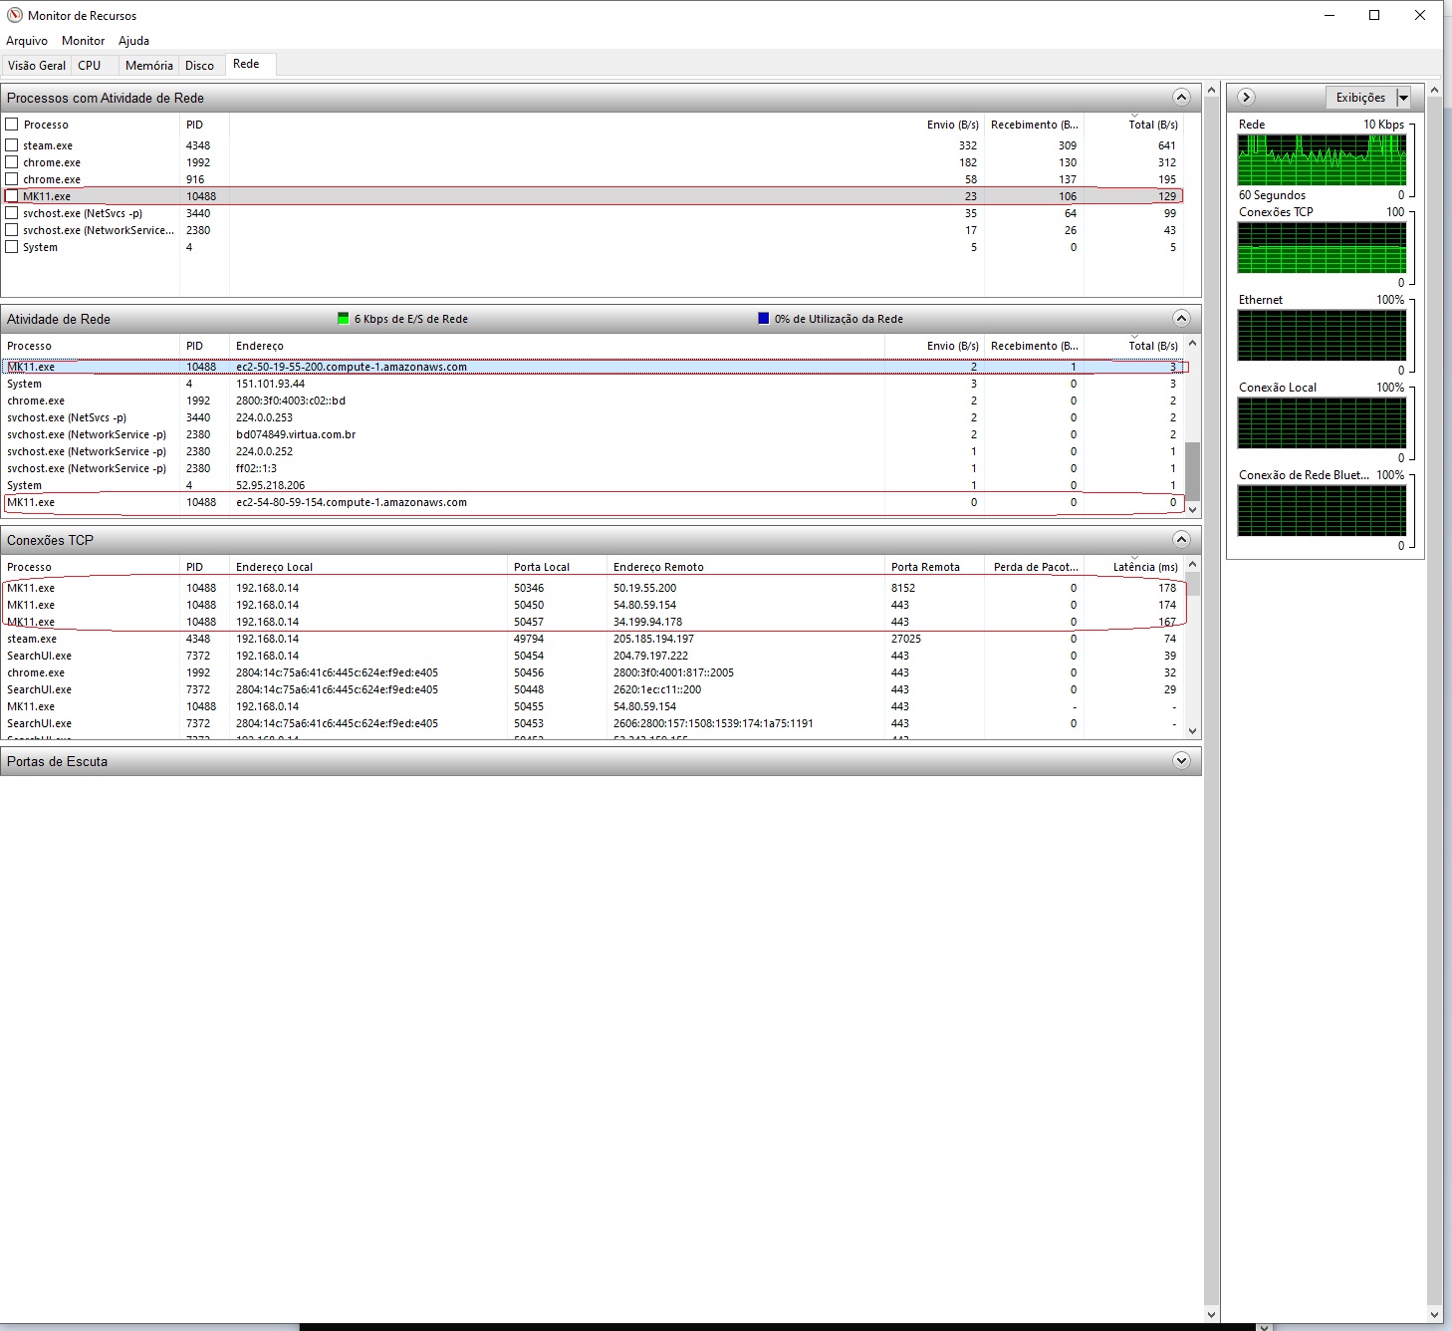Collapse the Conexões TCP section

1181,540
